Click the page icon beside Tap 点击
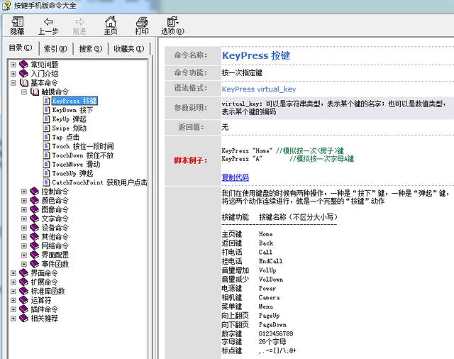This screenshot has height=359, width=454. pyautogui.click(x=46, y=137)
